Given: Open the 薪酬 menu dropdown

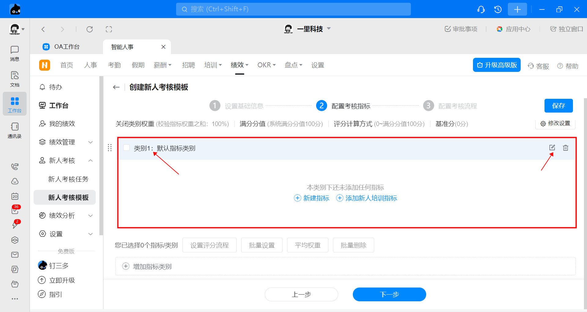Looking at the screenshot, I should pos(162,65).
